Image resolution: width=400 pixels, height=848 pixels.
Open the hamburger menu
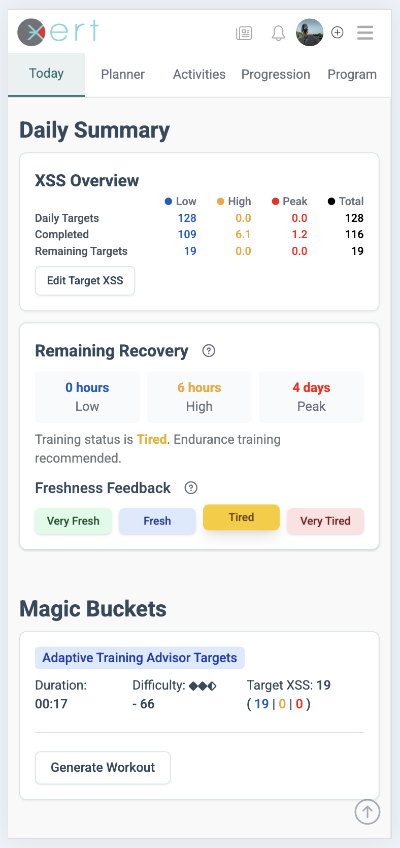click(365, 33)
